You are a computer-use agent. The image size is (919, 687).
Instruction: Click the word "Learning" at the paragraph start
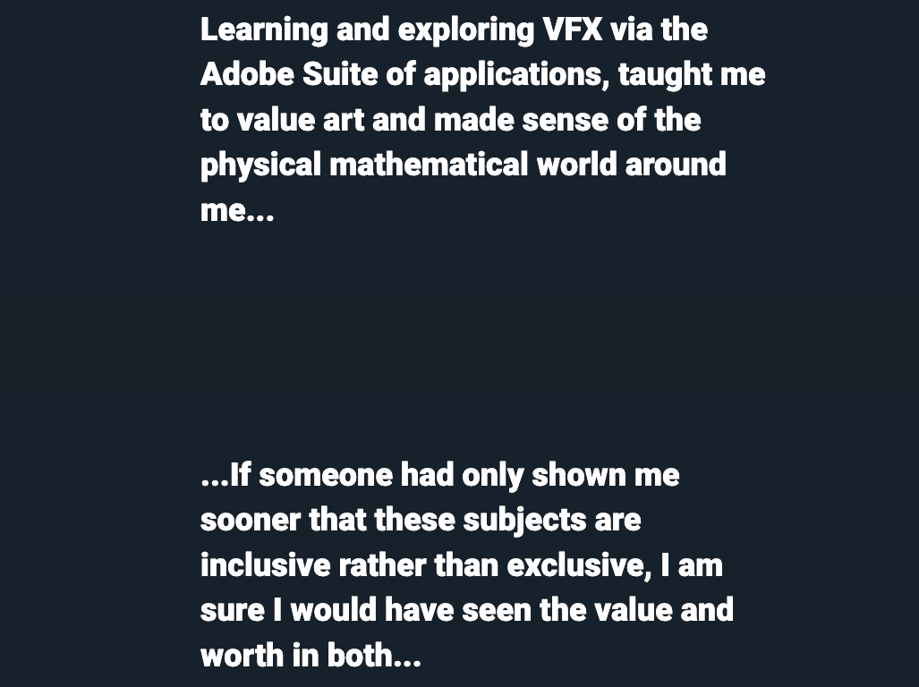point(264,30)
